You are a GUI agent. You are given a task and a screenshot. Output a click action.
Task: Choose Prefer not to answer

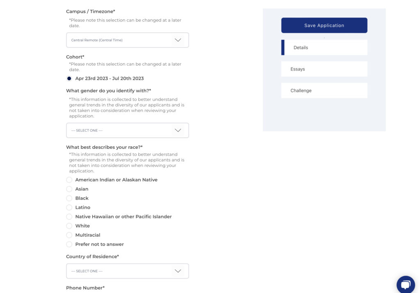pos(69,244)
